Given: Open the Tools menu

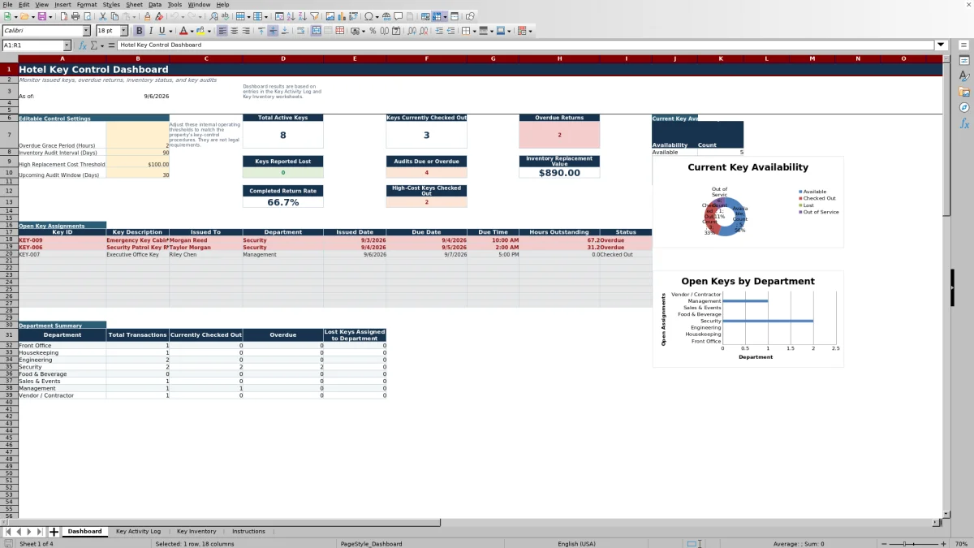Looking at the screenshot, I should tap(175, 4).
